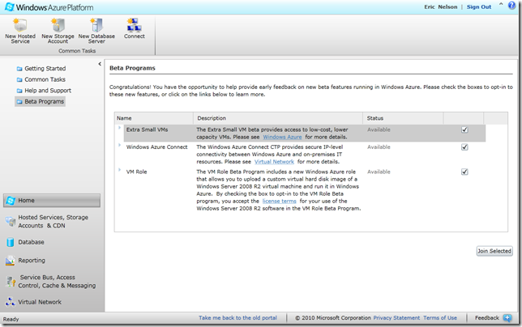Go to the Home section
This screenshot has width=522, height=327.
[52, 201]
